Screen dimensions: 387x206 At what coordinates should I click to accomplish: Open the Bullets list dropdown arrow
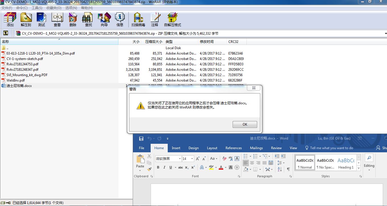pyautogui.click(x=250, y=156)
